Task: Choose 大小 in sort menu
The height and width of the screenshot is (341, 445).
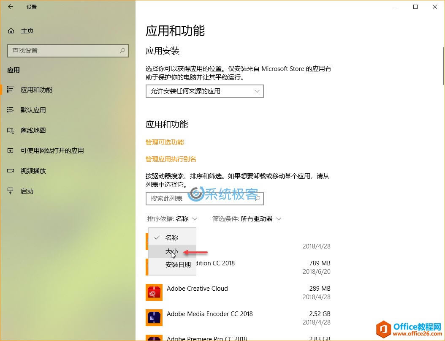Action: click(172, 251)
